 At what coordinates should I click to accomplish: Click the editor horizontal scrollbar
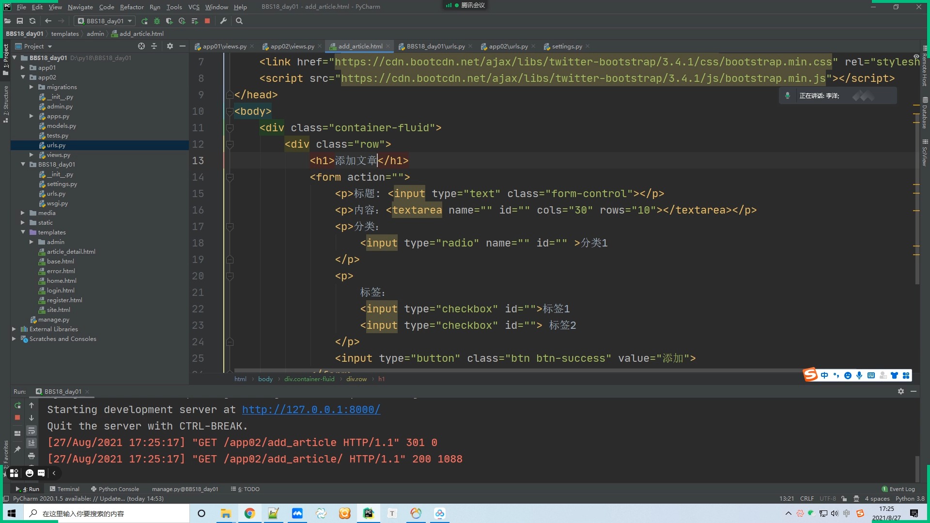(x=518, y=370)
